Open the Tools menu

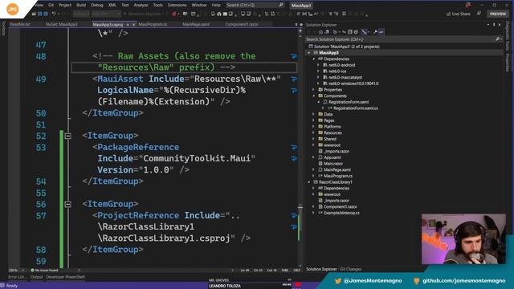[158, 6]
